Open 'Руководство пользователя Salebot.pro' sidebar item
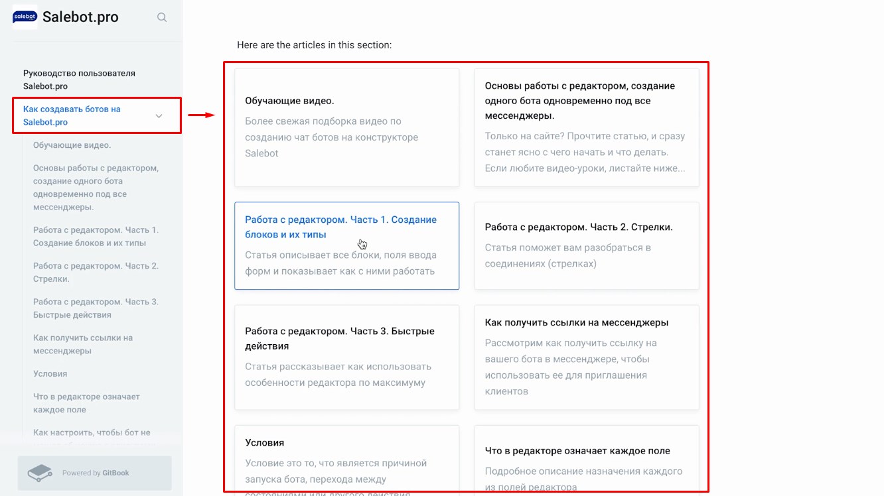Image resolution: width=884 pixels, height=496 pixels. (79, 80)
